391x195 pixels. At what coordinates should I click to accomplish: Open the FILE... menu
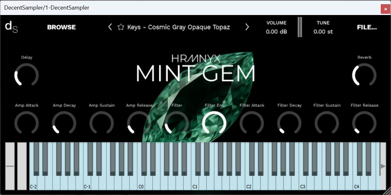coord(367,27)
